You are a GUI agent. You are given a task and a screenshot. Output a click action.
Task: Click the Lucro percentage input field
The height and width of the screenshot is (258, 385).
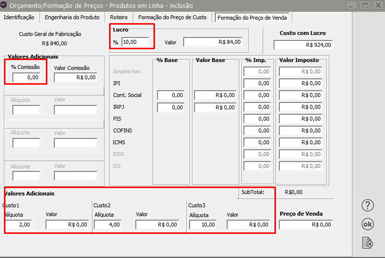[x=136, y=42]
